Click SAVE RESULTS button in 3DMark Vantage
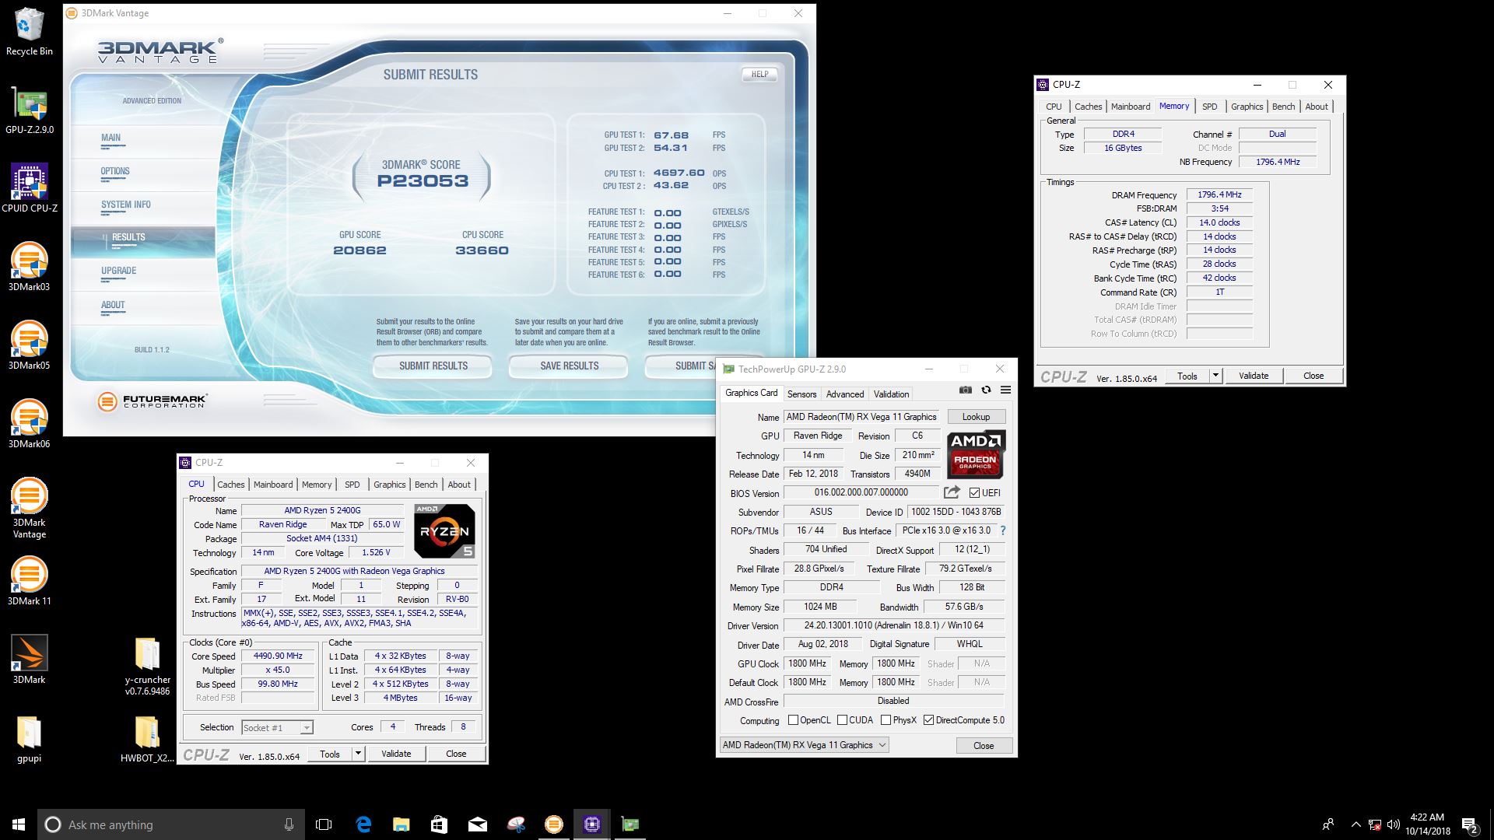This screenshot has width=1494, height=840. 570,366
